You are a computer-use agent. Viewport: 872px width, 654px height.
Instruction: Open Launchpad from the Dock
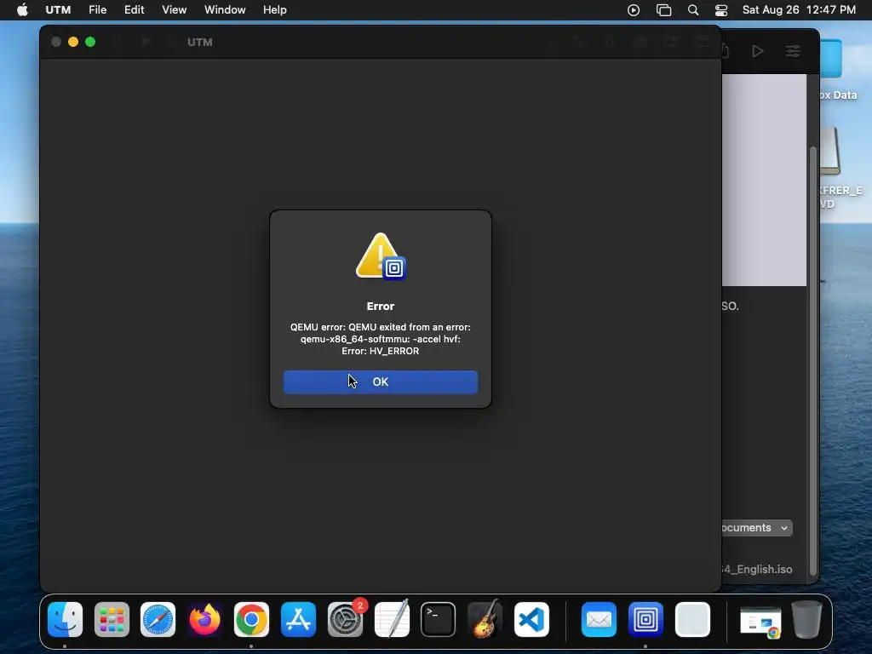coord(112,619)
